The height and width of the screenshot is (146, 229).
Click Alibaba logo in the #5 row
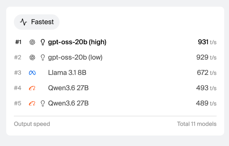coord(32,103)
